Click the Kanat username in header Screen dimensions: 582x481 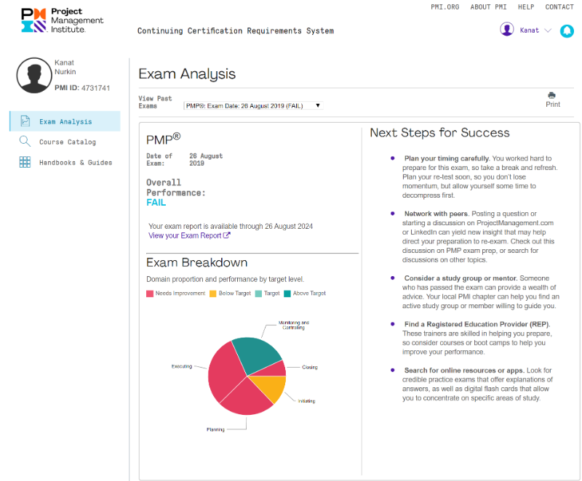tap(530, 31)
